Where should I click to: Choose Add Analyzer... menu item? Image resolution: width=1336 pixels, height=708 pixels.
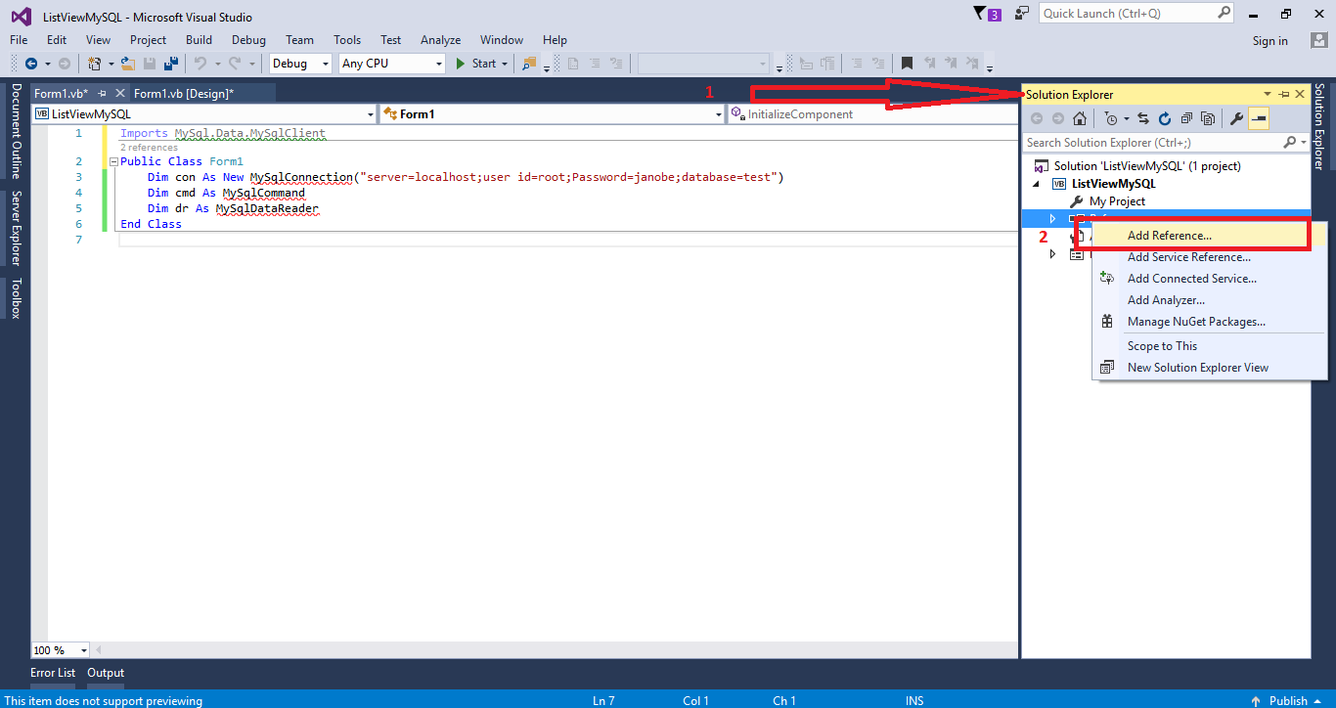click(1210, 300)
